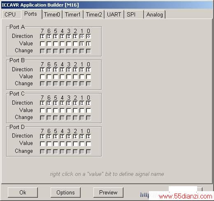Toggle Port B Direction bit 5
Viewport: 214px width, 201px height.
click(x=56, y=70)
